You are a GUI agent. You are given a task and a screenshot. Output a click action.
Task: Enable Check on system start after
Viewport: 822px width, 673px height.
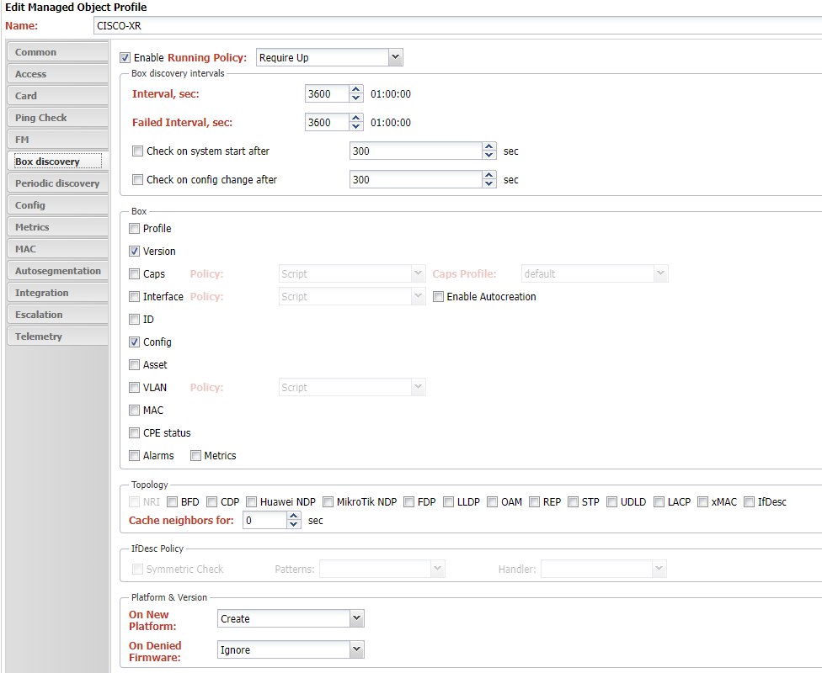click(x=137, y=151)
